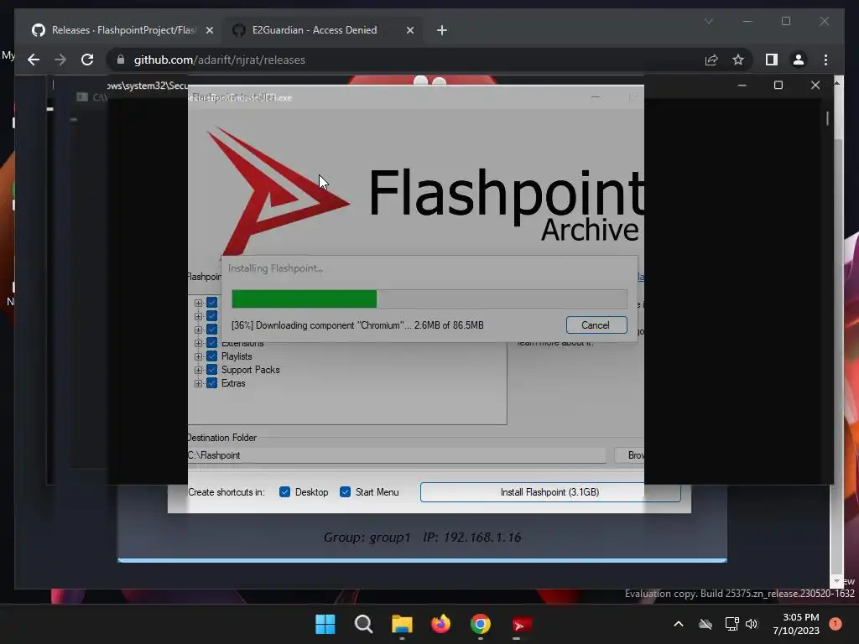Open Firefox from the taskbar

[x=440, y=624]
